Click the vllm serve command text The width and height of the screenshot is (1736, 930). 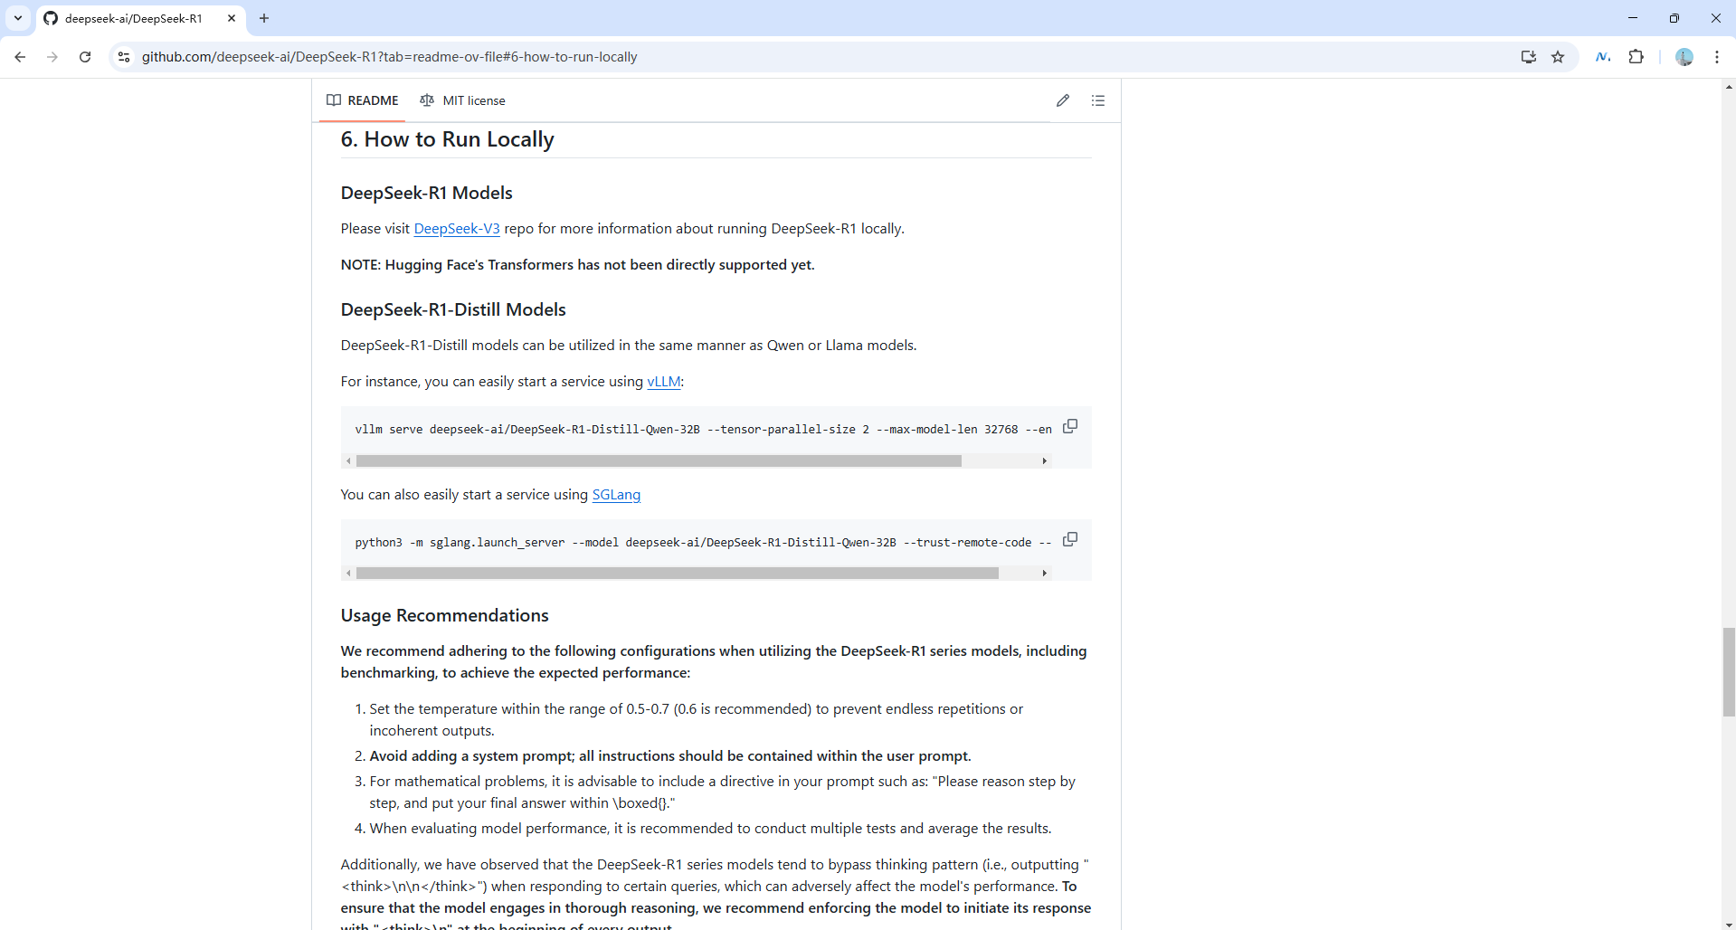click(x=703, y=430)
